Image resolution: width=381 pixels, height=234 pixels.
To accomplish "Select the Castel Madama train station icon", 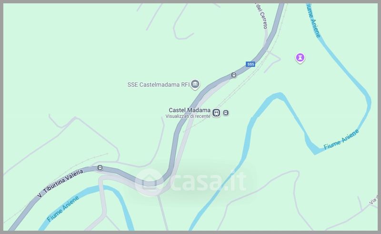I will [x=216, y=113].
